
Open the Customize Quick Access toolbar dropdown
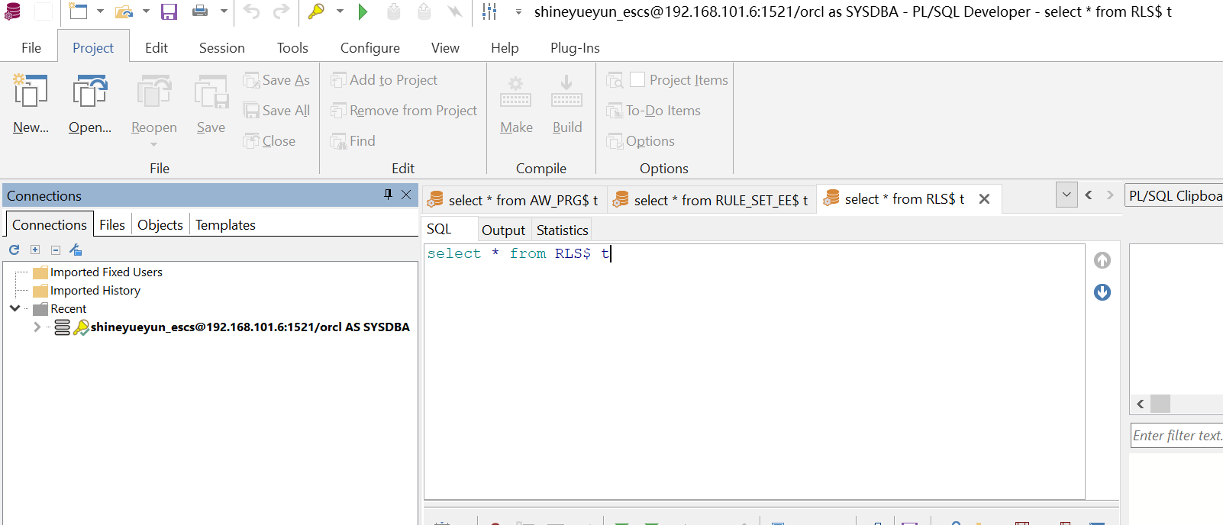click(518, 12)
